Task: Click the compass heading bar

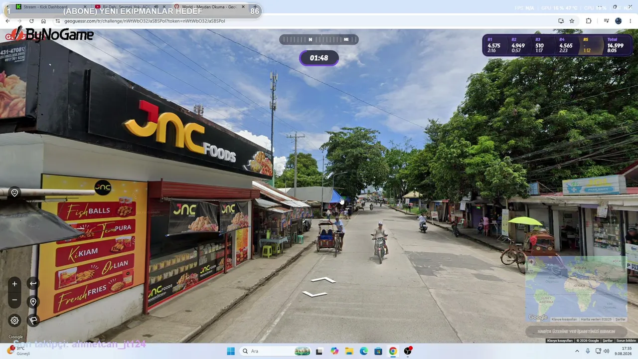Action: point(319,39)
